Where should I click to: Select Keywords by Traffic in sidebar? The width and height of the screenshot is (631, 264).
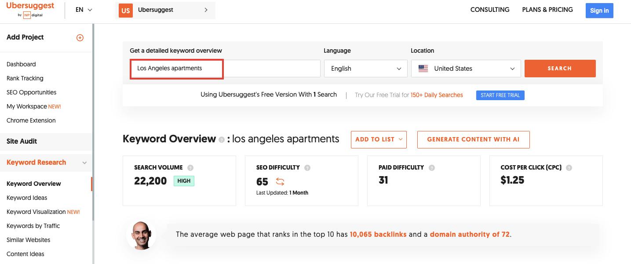click(x=33, y=226)
